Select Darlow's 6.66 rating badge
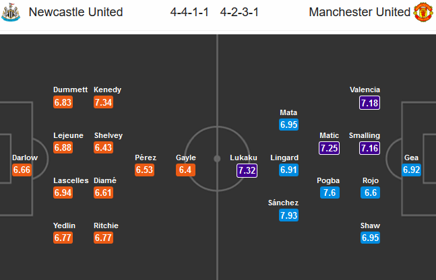 coord(22,170)
